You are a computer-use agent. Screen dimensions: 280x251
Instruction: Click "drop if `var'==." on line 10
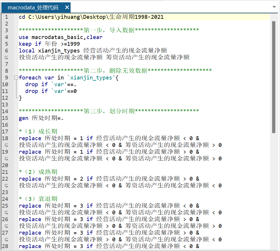click(51, 84)
